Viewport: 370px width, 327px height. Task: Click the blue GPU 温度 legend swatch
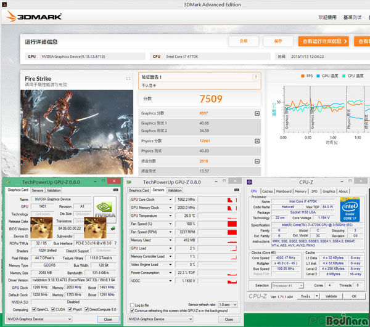coord(318,76)
